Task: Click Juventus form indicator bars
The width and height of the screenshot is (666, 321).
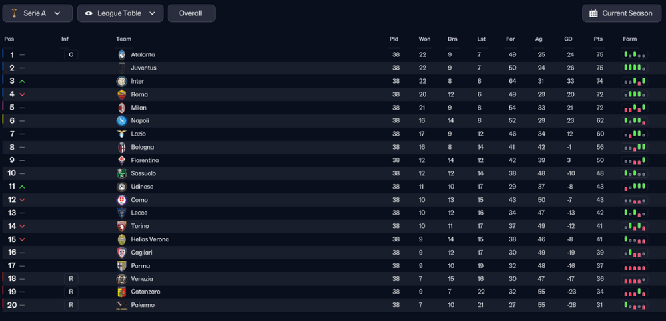Action: [x=635, y=68]
